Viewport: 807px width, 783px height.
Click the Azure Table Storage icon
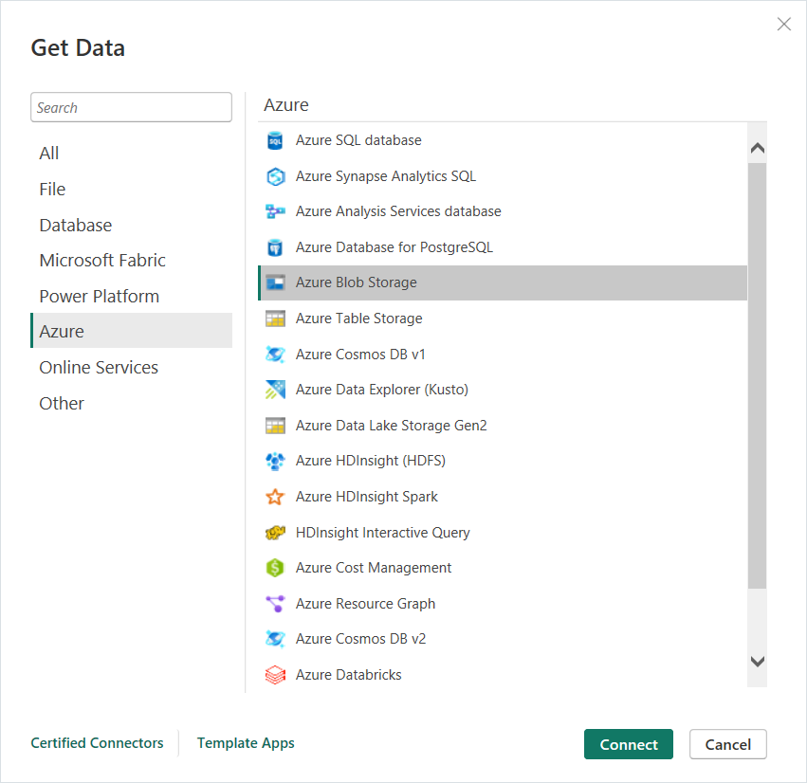point(275,319)
